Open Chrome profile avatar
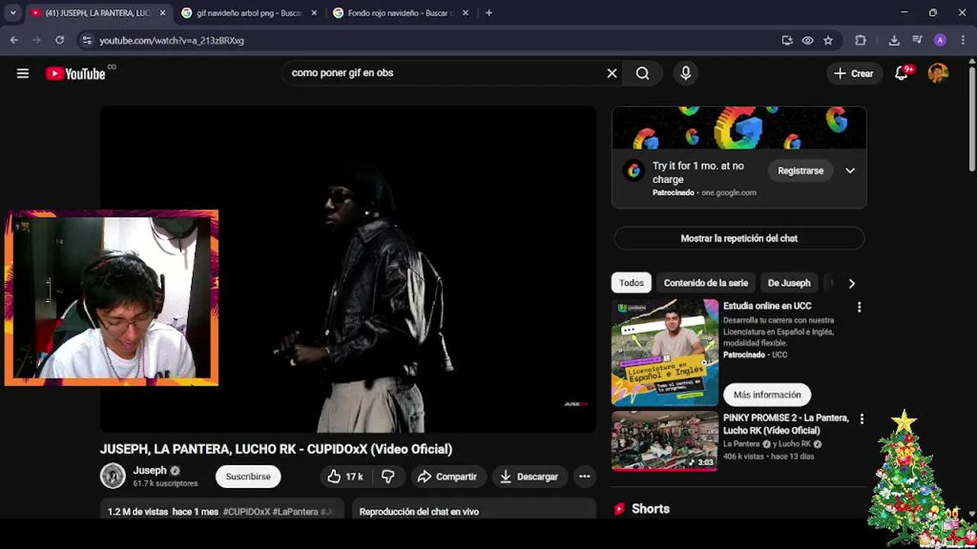This screenshot has width=977, height=549. click(940, 40)
